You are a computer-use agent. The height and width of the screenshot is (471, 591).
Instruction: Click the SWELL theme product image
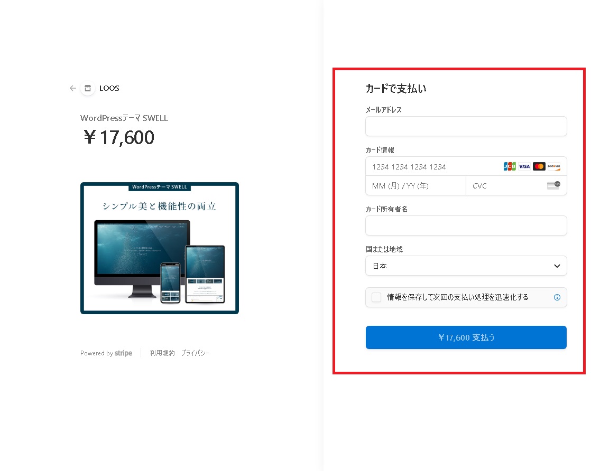click(160, 248)
